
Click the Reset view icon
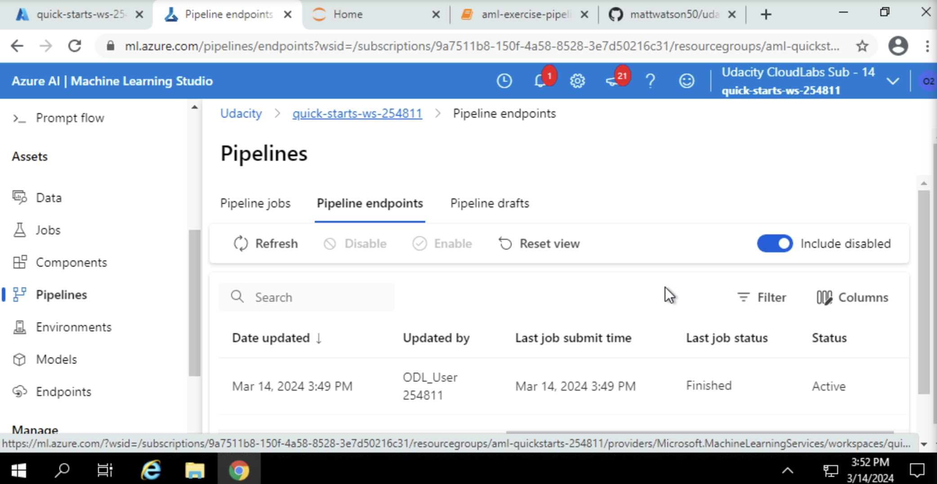[x=505, y=243]
